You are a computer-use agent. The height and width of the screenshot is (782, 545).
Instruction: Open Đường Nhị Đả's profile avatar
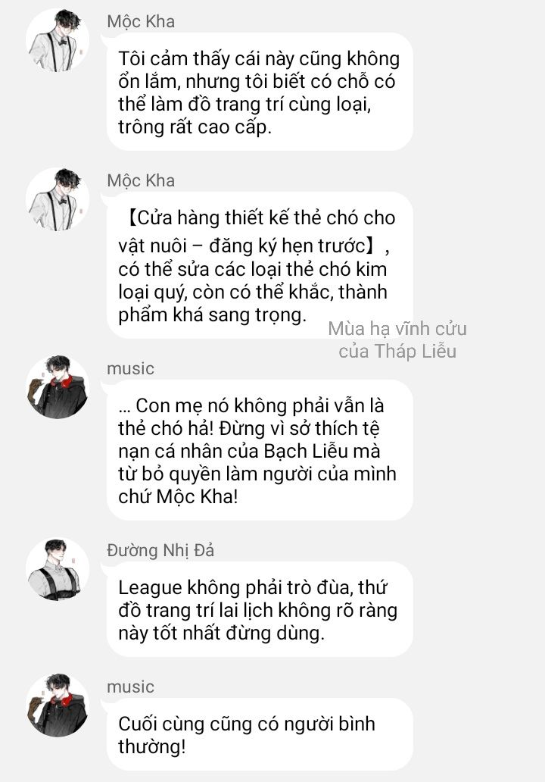tap(58, 569)
